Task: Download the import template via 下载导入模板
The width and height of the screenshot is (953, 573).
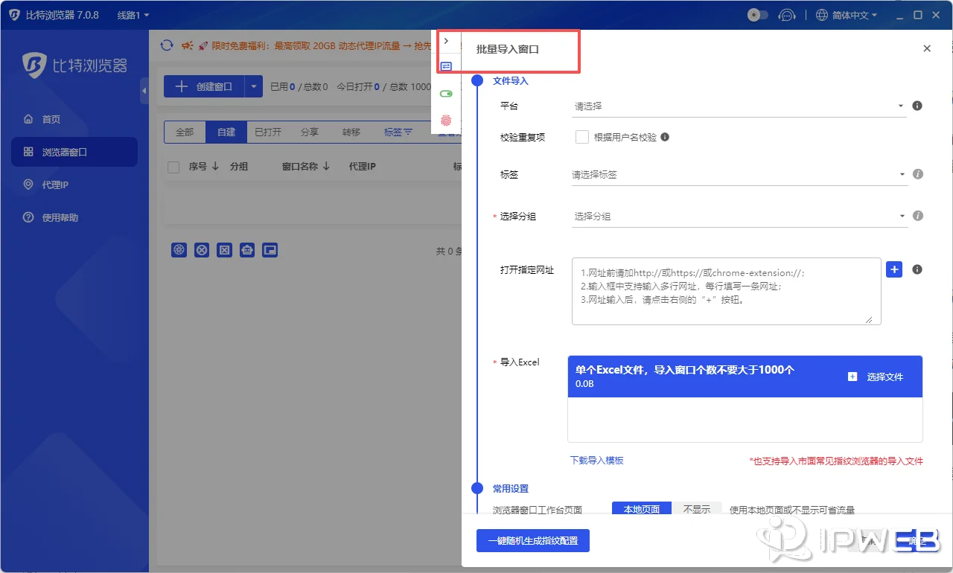Action: (x=596, y=461)
